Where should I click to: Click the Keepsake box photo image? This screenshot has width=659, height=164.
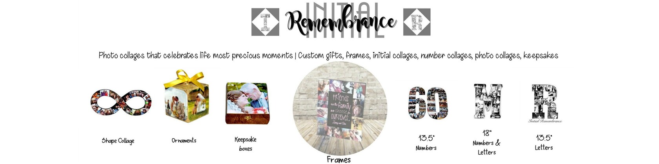point(247,103)
